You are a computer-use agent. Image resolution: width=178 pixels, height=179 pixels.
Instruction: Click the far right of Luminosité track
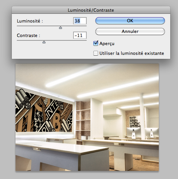point(86,26)
